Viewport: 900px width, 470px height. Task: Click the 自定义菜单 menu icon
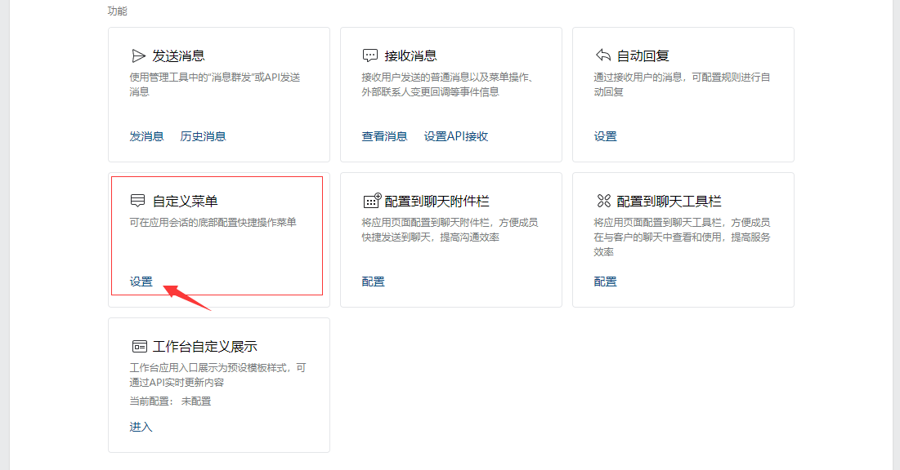(x=138, y=201)
